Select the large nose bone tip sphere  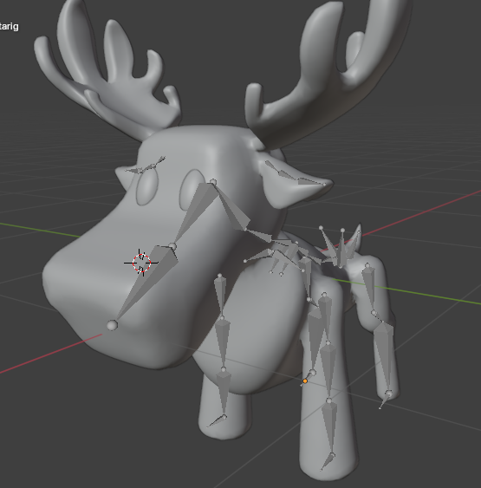click(x=112, y=325)
